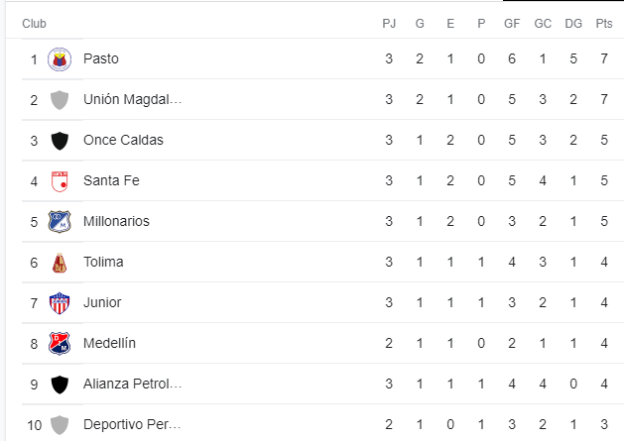Screen dimensions: 624x441
Task: Open the Santa Fe crest icon
Action: point(60,181)
